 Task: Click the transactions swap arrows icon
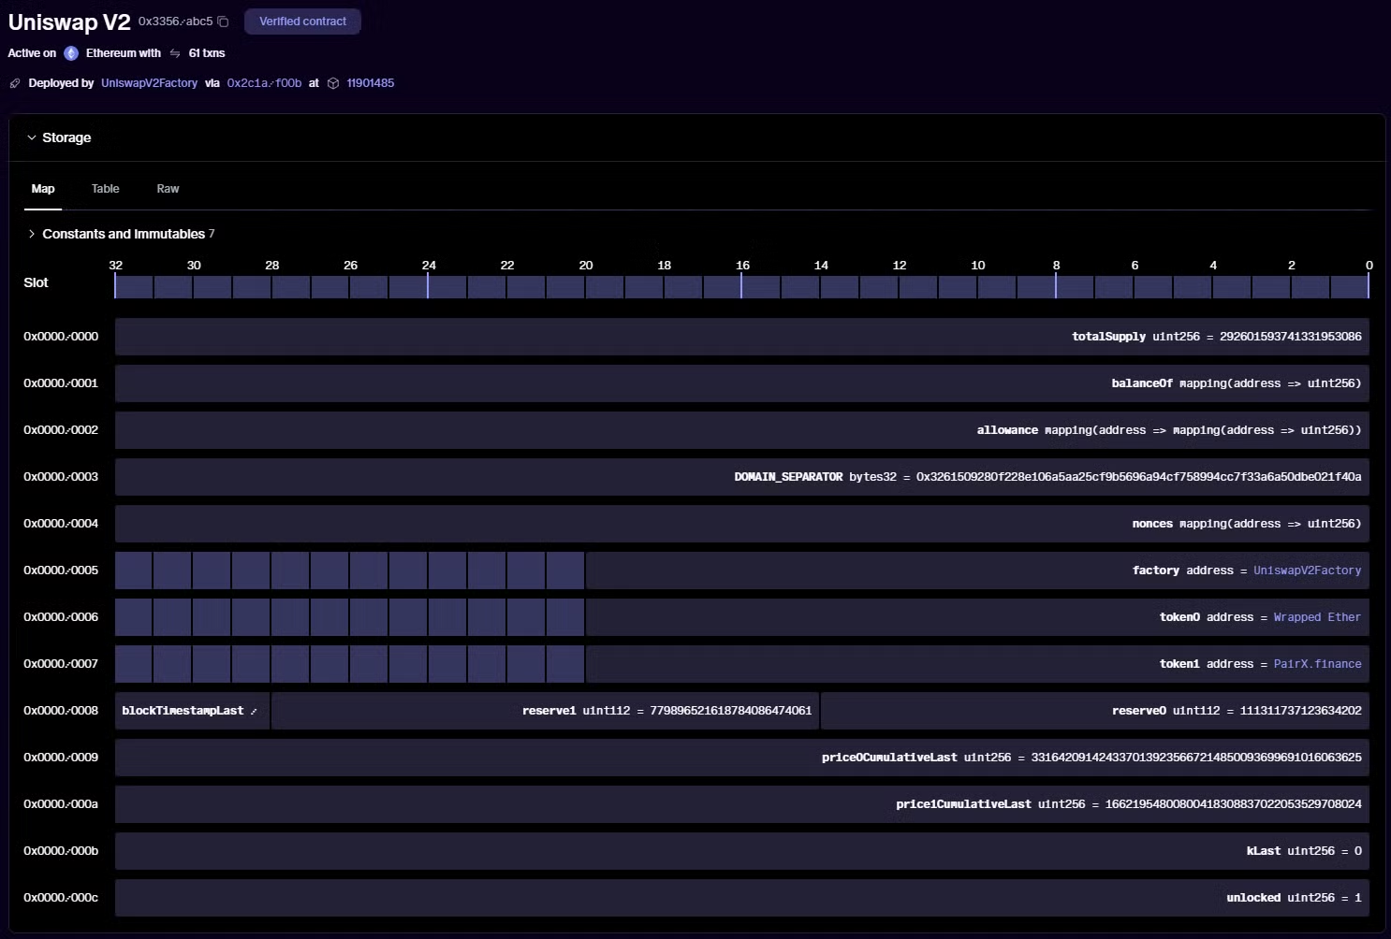[175, 53]
